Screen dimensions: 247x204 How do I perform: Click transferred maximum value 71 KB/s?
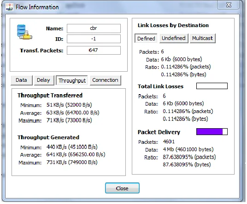coord(69,120)
